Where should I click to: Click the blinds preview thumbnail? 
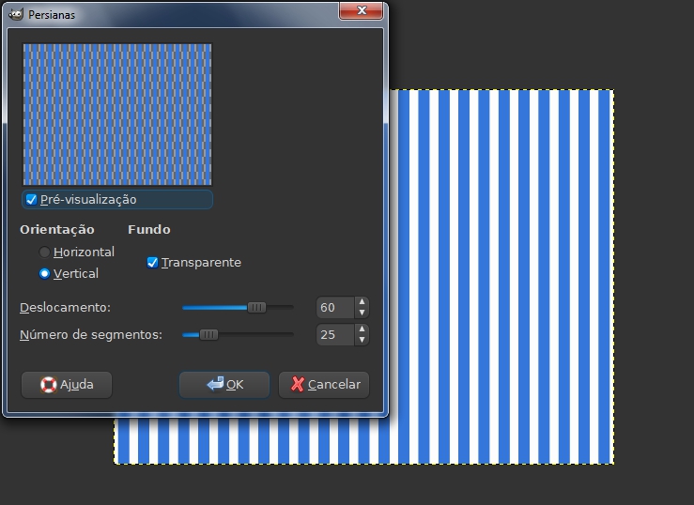pyautogui.click(x=117, y=115)
